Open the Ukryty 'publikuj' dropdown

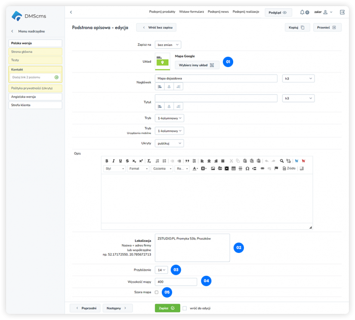(x=169, y=143)
